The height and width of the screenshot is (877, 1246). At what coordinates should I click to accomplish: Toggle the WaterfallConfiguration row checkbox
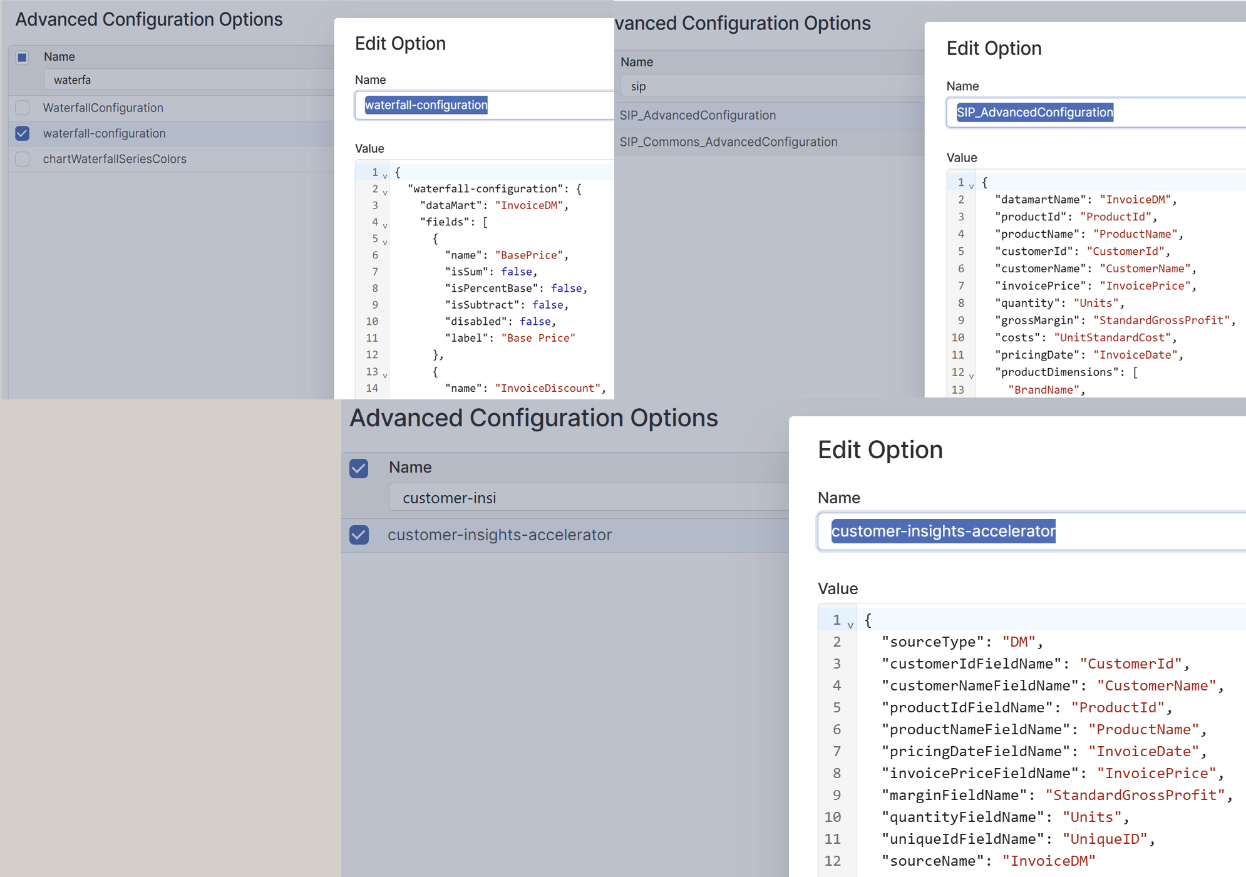pyautogui.click(x=23, y=108)
